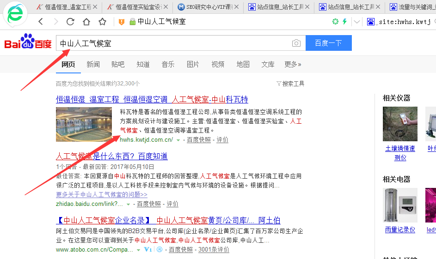Expand dropdown arrow after hwhs.kwtjd.com.cn
Image resolution: width=436 pixels, height=259 pixels.
tap(178, 140)
